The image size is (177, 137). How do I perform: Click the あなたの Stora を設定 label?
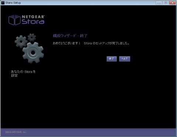[x=23, y=73]
